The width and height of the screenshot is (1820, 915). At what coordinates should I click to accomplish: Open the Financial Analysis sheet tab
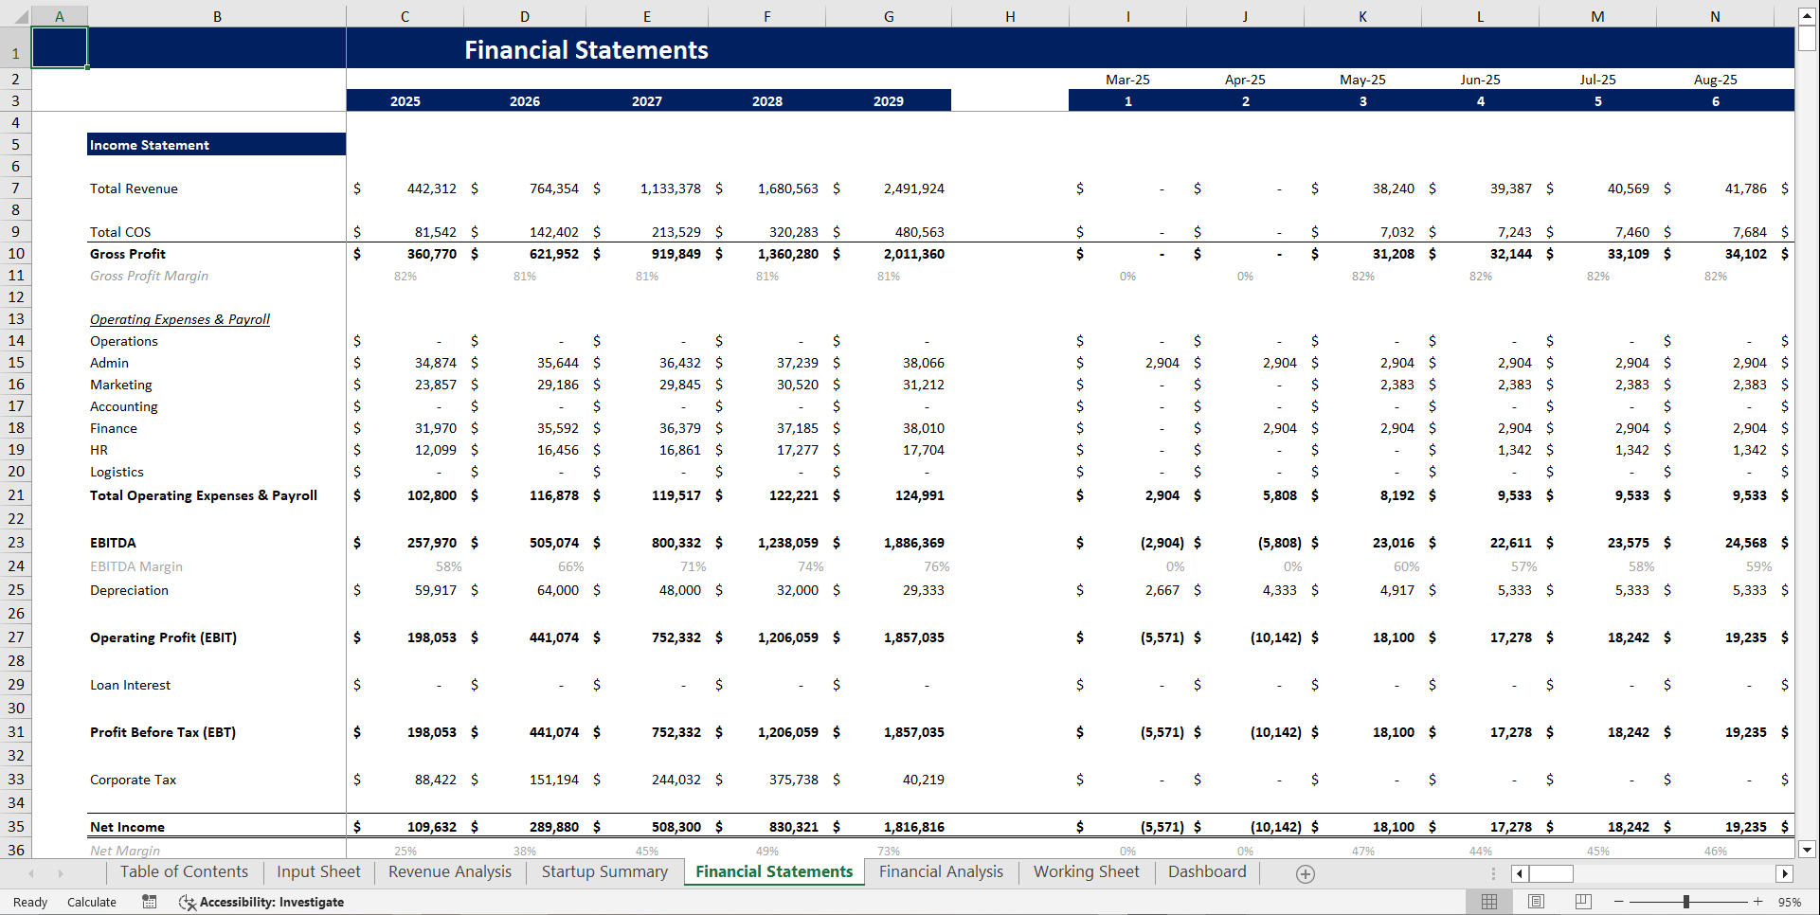(940, 871)
